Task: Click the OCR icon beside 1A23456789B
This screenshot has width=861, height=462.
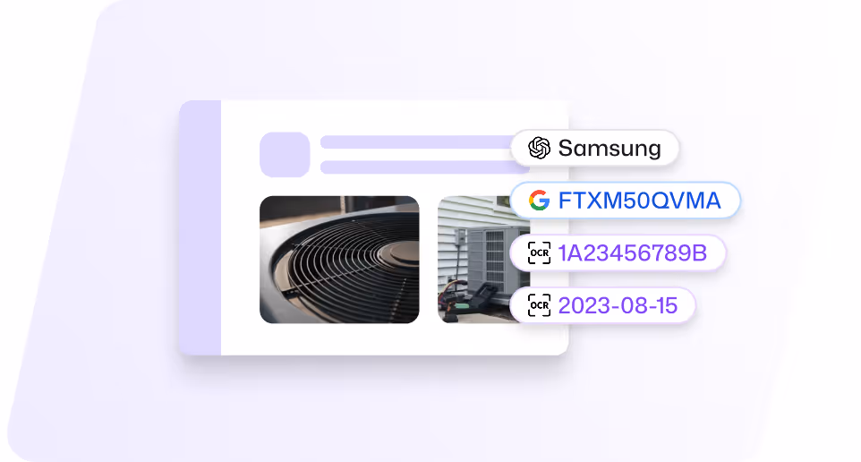Action: (x=539, y=252)
